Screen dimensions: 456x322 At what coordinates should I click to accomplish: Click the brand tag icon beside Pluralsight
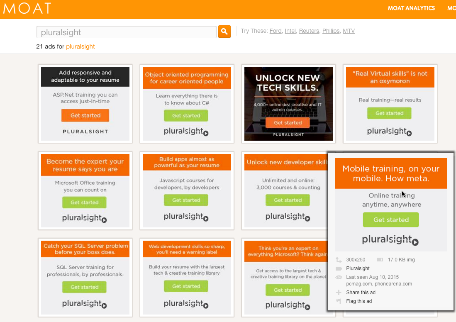(339, 268)
